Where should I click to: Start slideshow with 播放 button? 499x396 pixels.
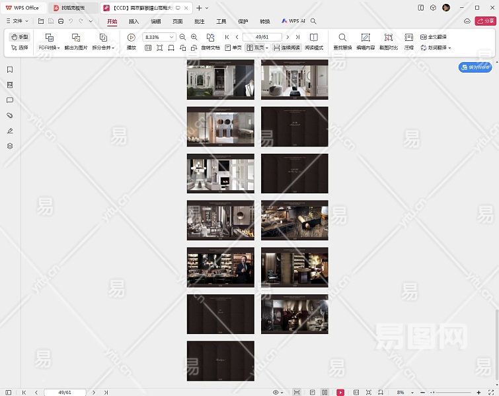coord(131,38)
